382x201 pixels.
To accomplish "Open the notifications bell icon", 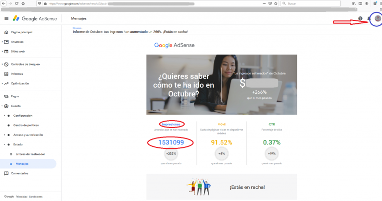I will [369, 18].
